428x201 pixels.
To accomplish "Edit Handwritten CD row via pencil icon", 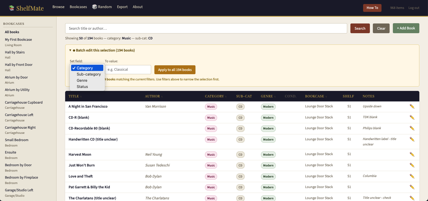I will 412,139.
